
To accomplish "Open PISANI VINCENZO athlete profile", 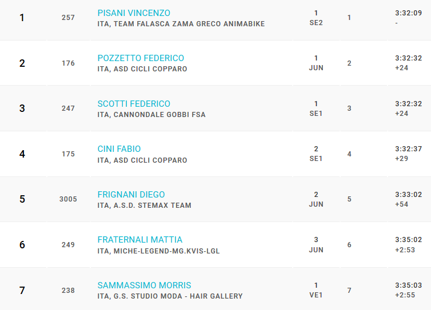I will [x=134, y=13].
